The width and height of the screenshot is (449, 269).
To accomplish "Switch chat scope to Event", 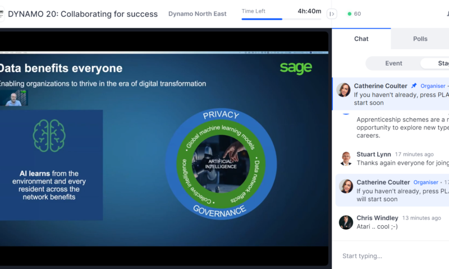I will (393, 63).
